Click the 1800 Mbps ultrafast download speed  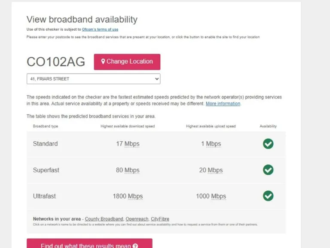(x=128, y=196)
